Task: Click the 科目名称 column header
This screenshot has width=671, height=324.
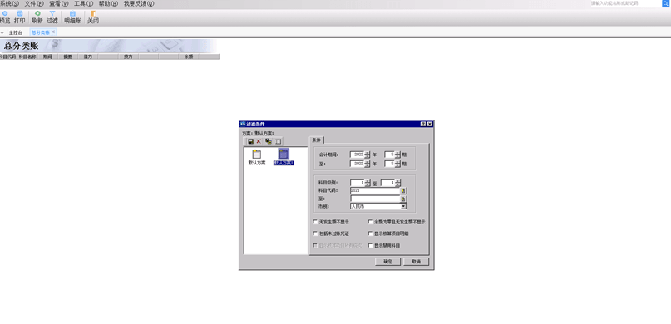Action: pos(27,56)
